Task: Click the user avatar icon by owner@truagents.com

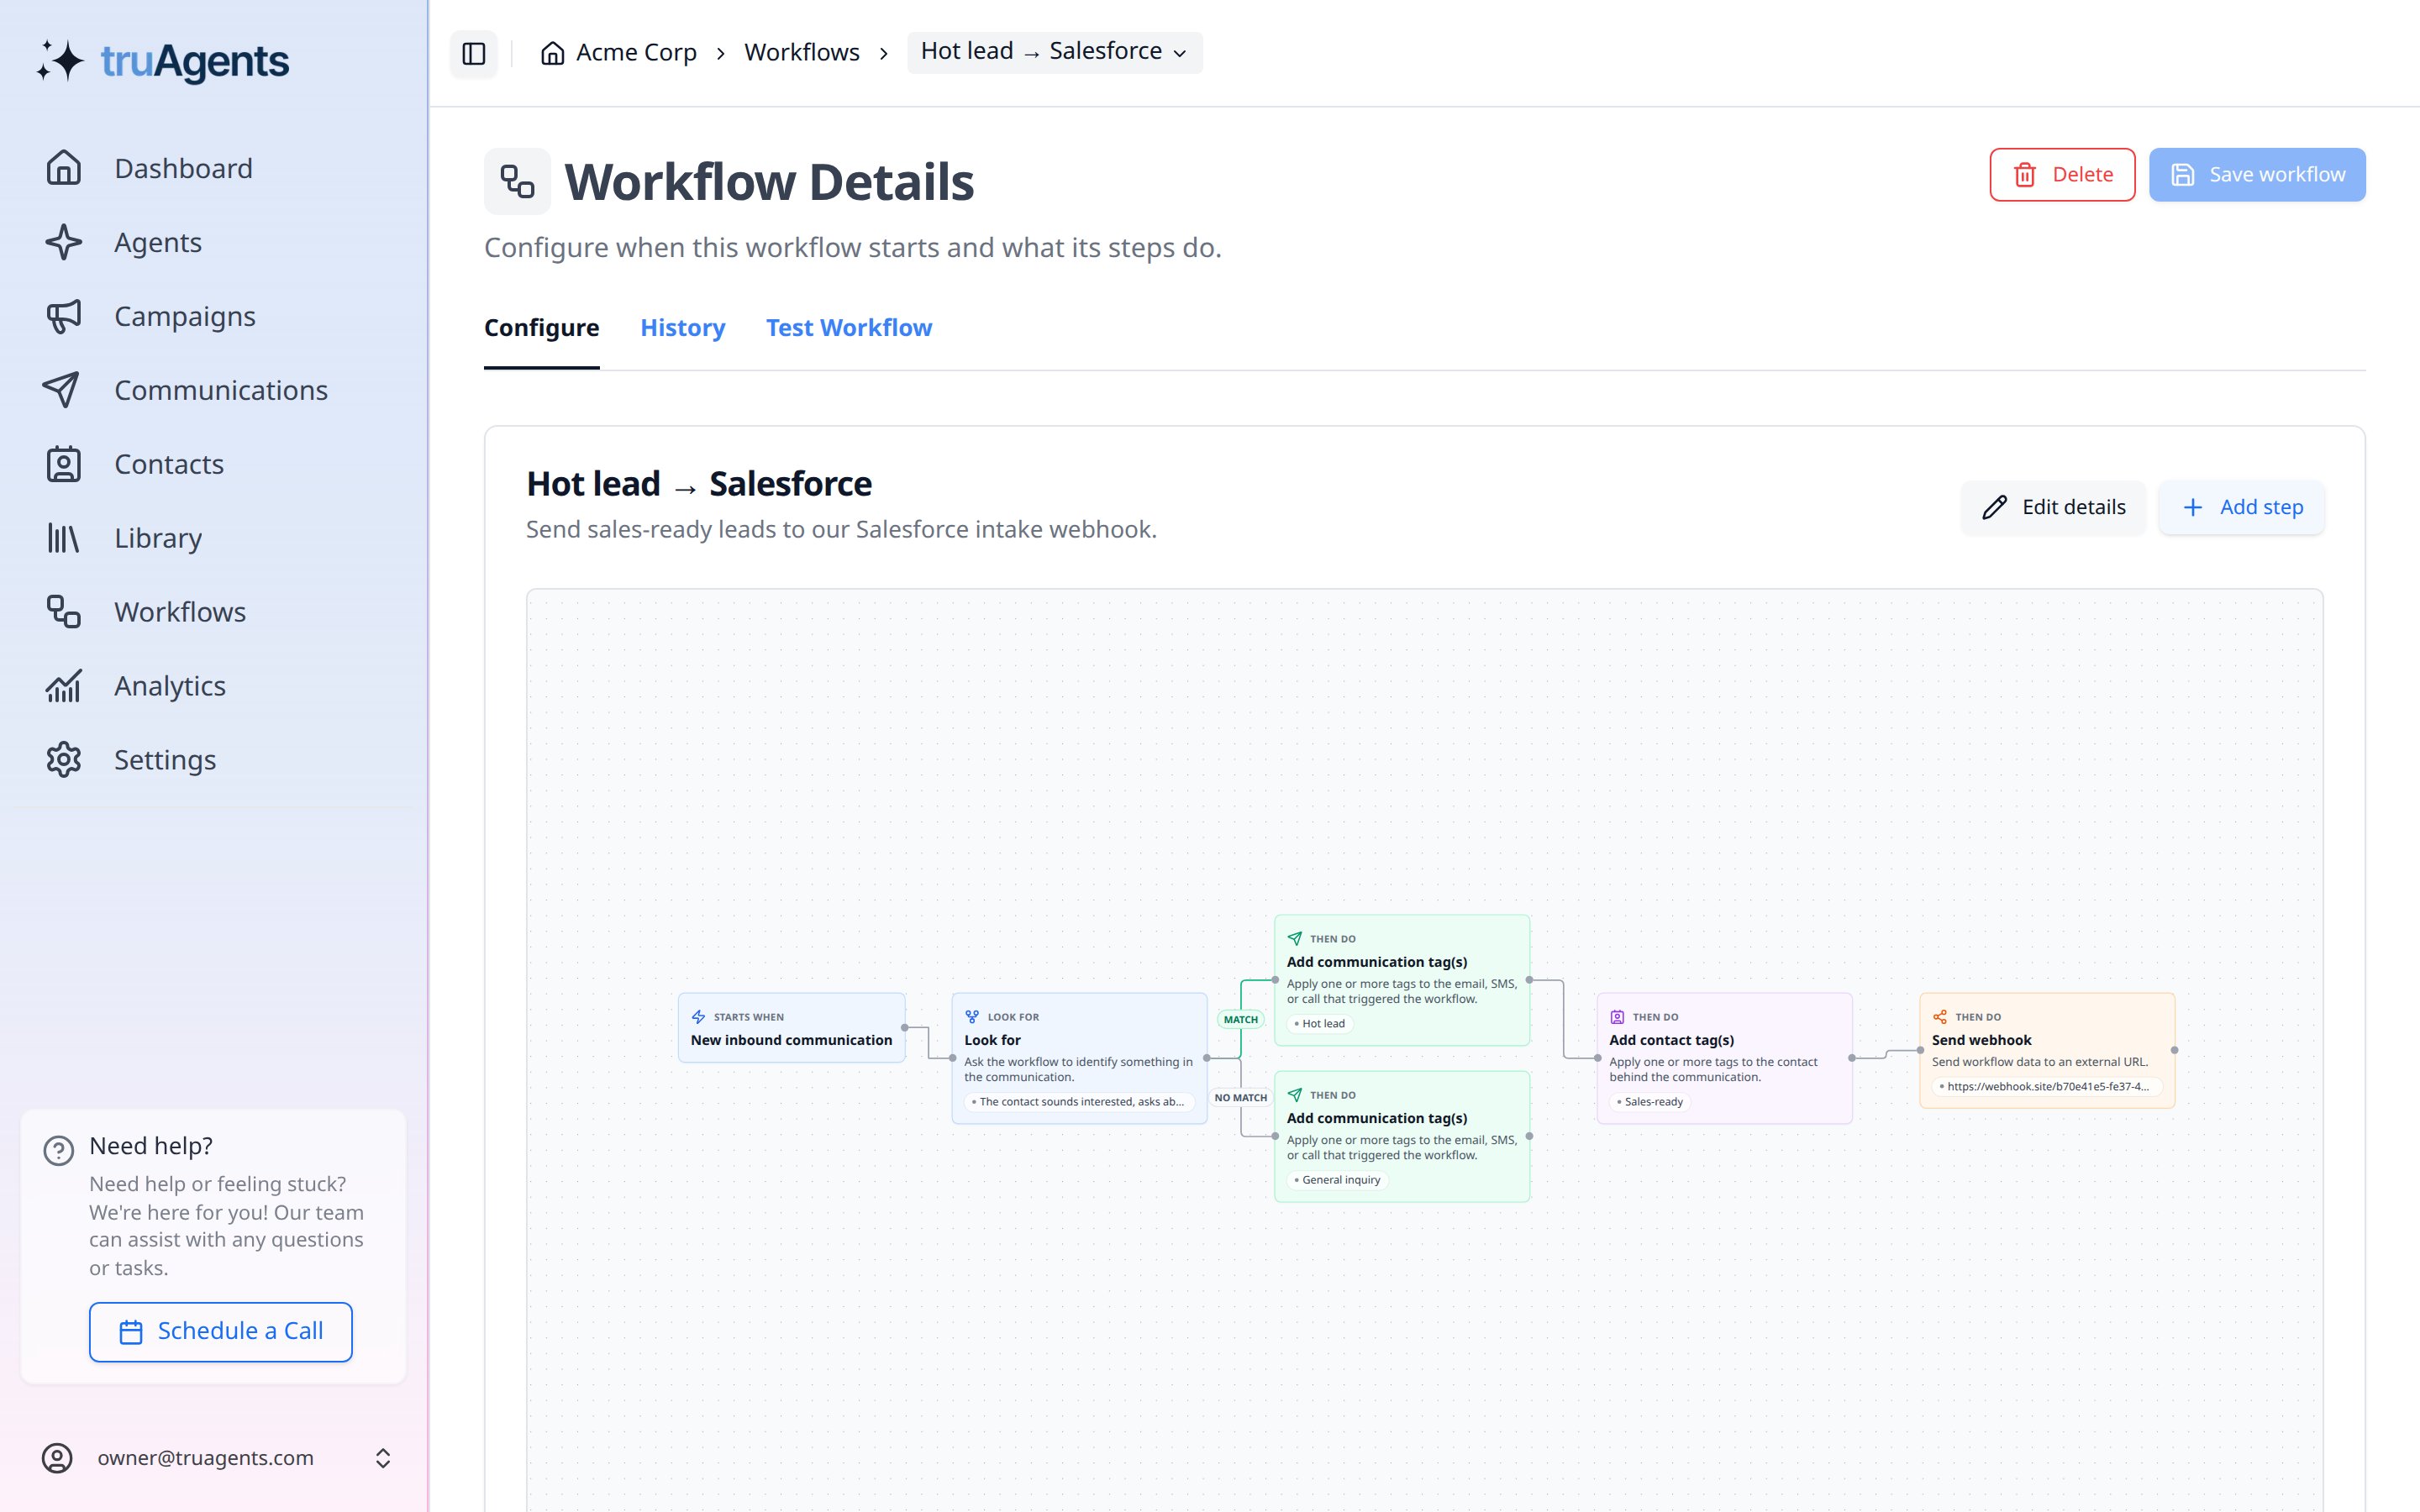Action: coord(57,1458)
